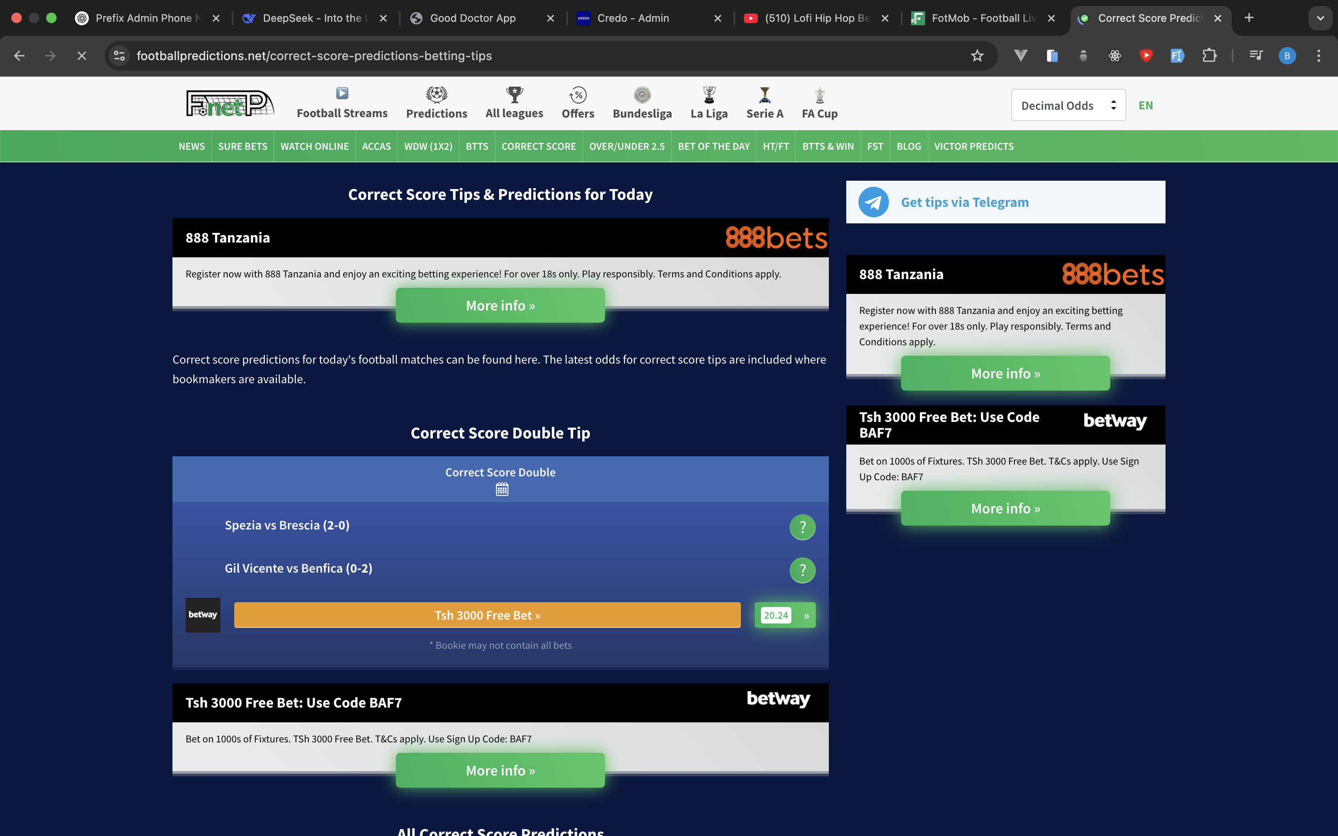Click the All leagues trophy icon
Image resolution: width=1338 pixels, height=836 pixels.
514,94
